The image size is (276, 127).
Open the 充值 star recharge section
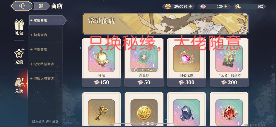pyautogui.click(x=19, y=56)
